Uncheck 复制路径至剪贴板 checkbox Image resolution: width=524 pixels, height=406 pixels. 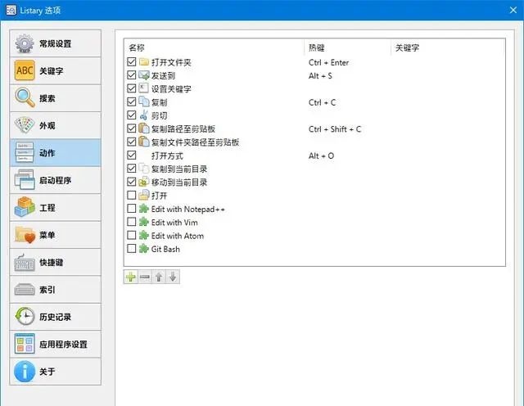[132, 129]
